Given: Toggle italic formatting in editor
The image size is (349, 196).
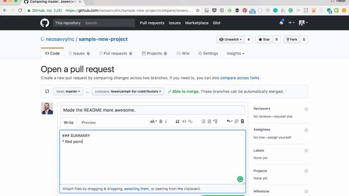Looking at the screenshot, I should point(166,121).
